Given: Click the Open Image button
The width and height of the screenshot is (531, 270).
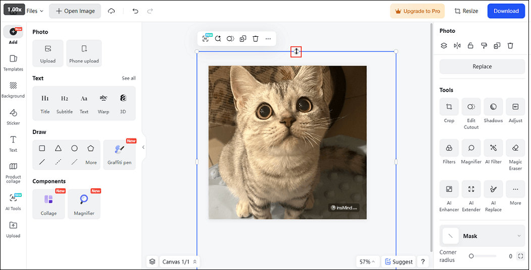Looking at the screenshot, I should [x=75, y=11].
